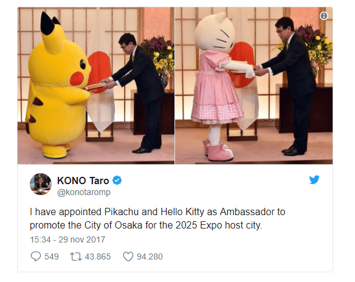This screenshot has width=355, height=282.
Task: Click the blue verified badge beside KONO Taro
Action: (x=117, y=181)
